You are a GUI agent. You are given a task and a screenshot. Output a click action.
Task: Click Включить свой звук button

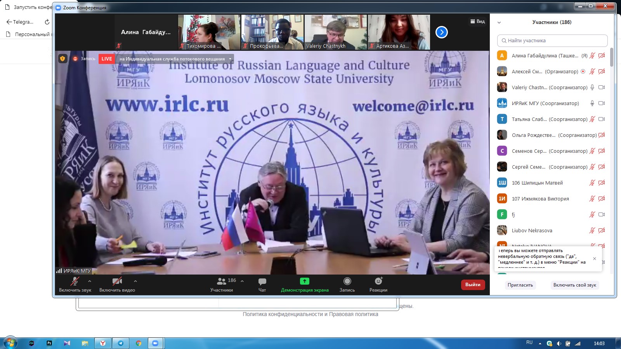[574, 285]
